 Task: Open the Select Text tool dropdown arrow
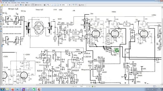pyautogui.click(x=43, y=5)
